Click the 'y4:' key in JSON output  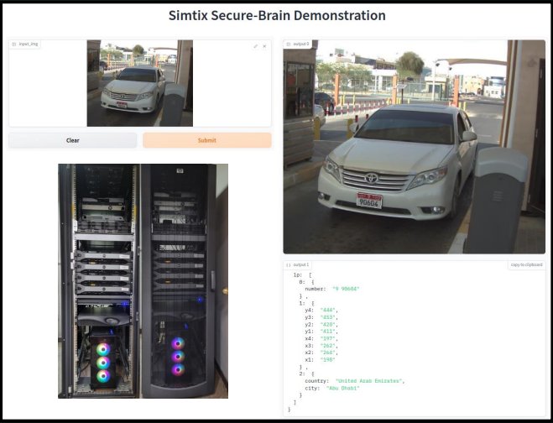309,310
